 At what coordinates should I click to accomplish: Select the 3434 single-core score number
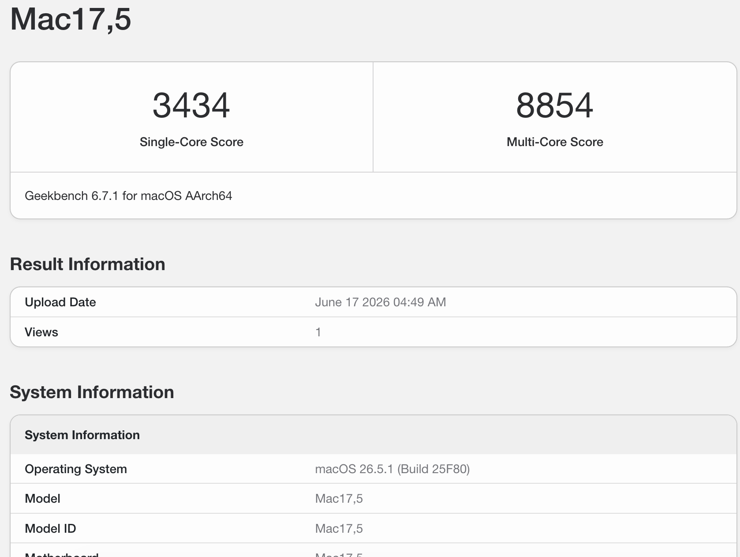coord(191,105)
